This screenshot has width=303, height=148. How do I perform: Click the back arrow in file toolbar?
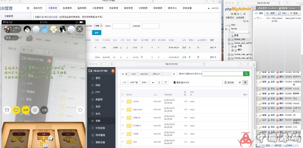click(153, 82)
